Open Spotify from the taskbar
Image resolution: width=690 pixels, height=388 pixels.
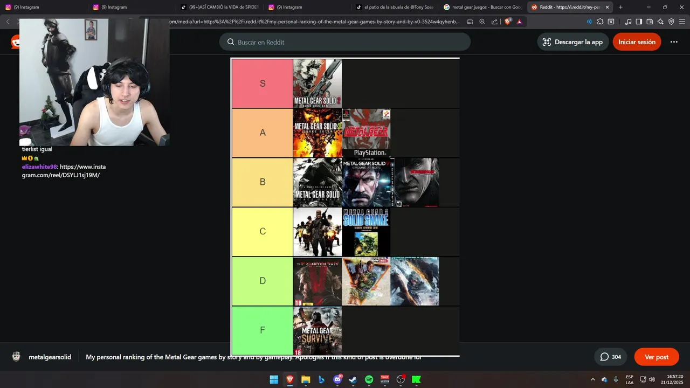pos(369,379)
